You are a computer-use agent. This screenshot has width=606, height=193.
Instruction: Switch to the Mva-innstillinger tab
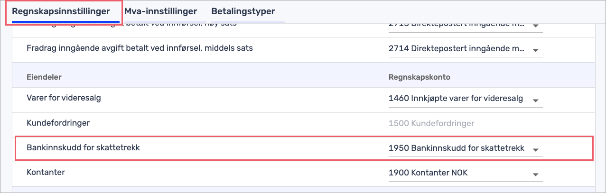click(161, 11)
